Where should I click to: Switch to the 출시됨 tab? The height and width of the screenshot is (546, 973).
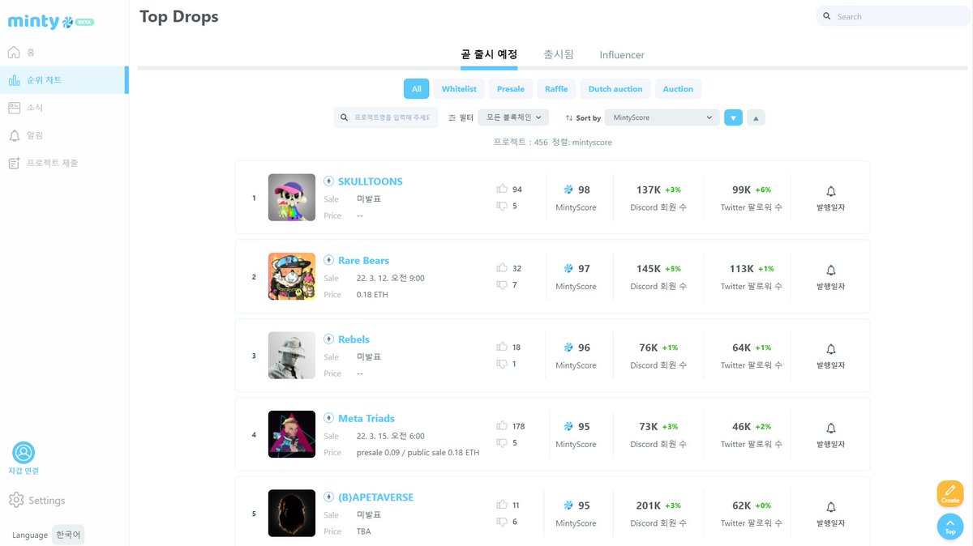pos(557,54)
